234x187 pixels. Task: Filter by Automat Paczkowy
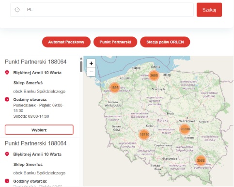pos(66,42)
